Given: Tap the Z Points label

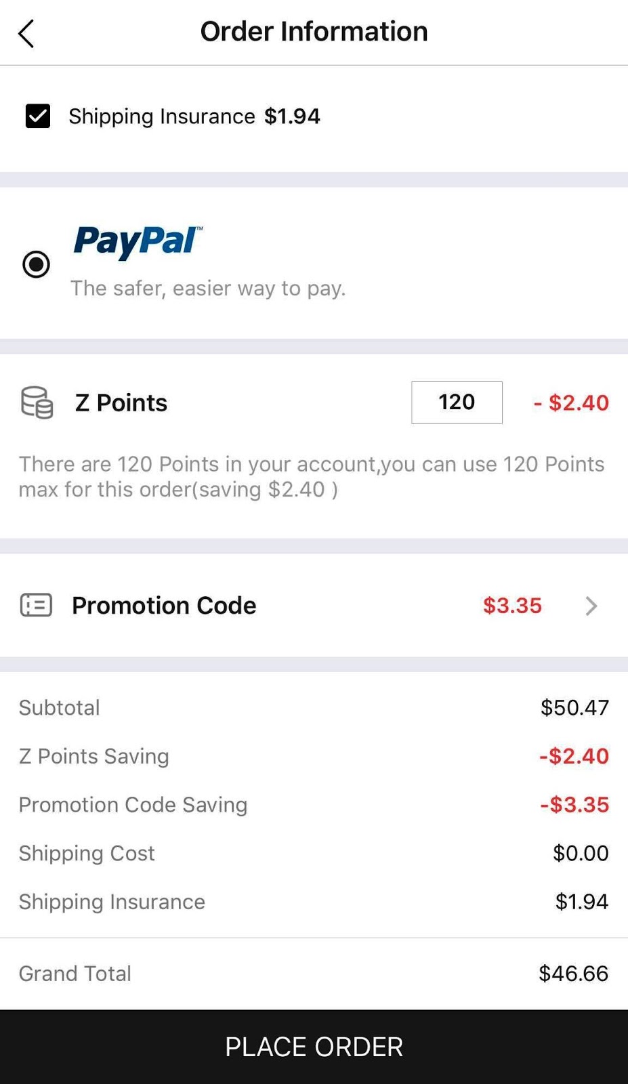Looking at the screenshot, I should [121, 402].
